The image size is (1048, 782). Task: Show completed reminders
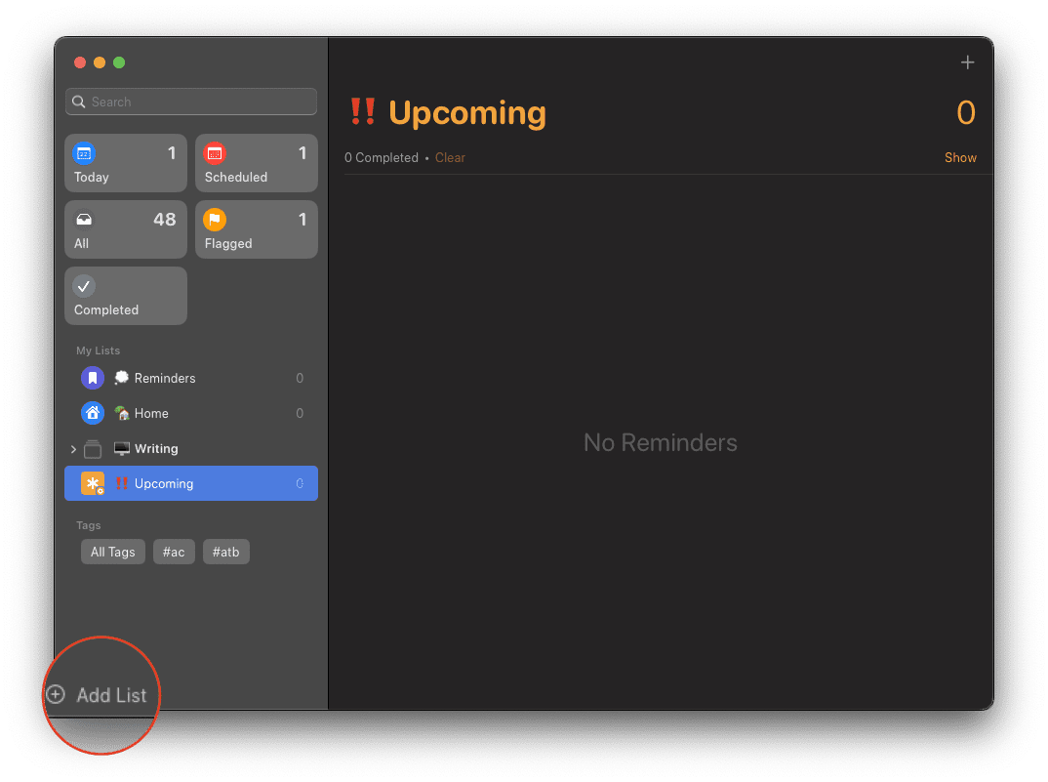[960, 158]
